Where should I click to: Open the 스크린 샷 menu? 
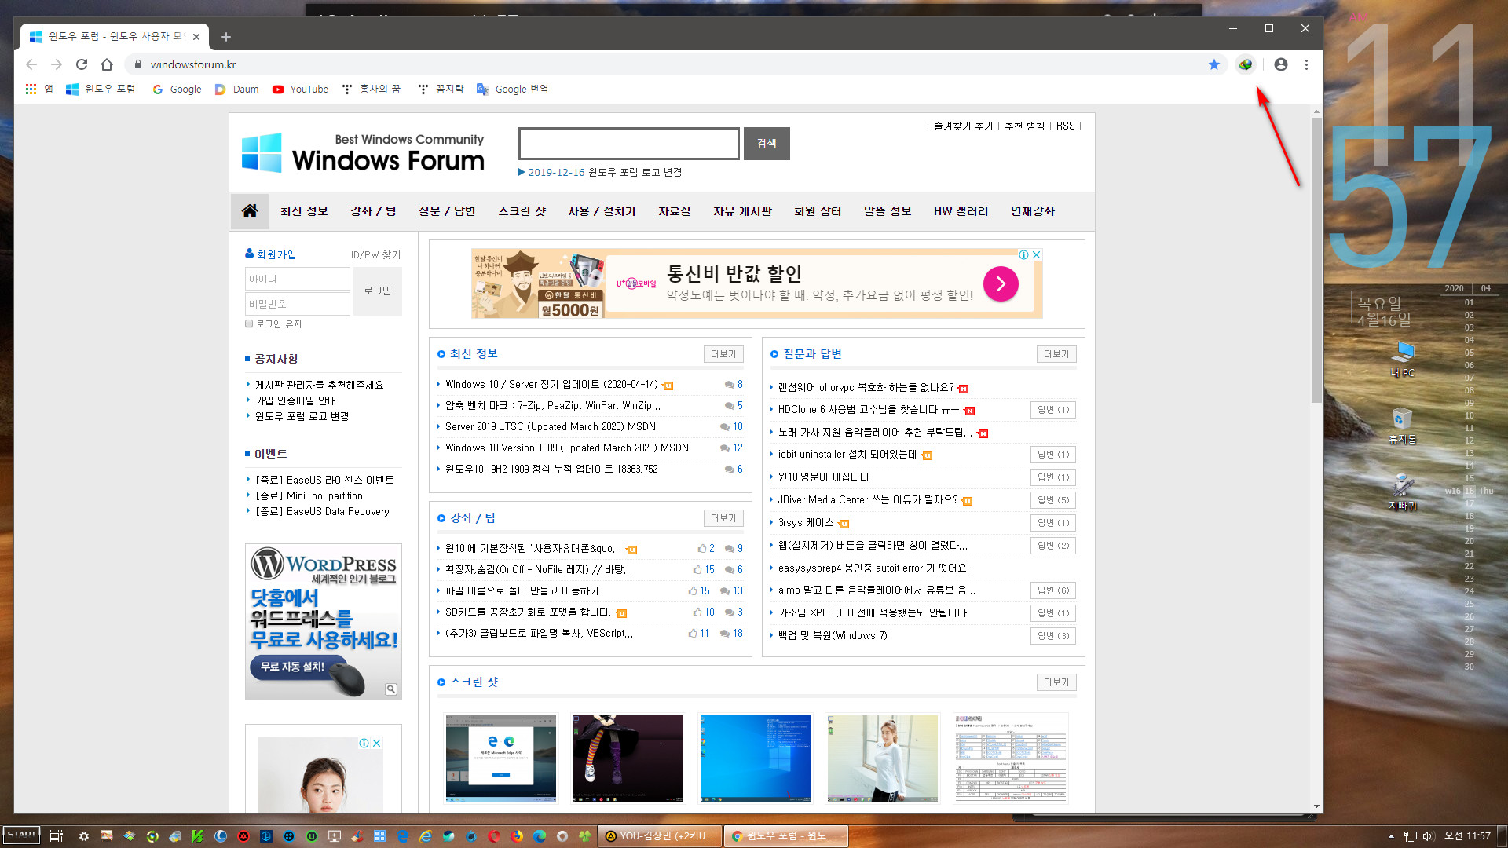pyautogui.click(x=522, y=211)
